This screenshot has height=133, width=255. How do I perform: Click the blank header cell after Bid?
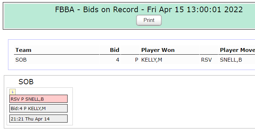click(130, 50)
